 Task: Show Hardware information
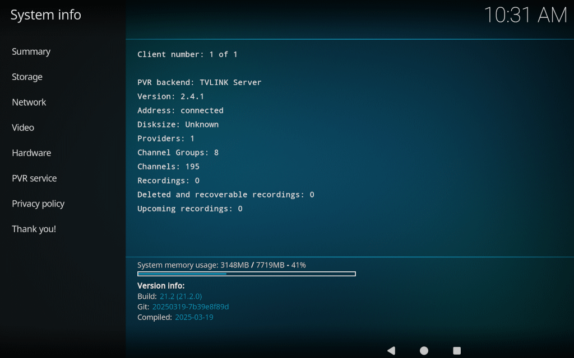31,153
